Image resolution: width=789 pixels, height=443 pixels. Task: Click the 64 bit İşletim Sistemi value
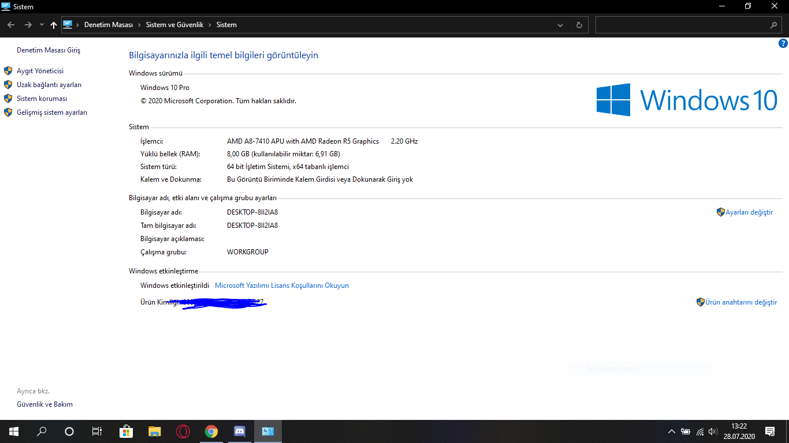point(288,167)
